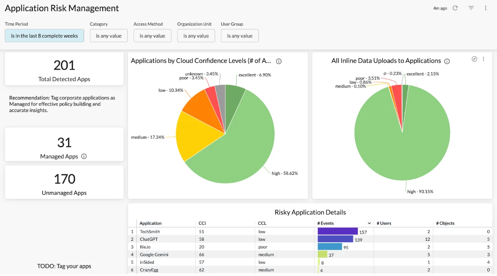497x276 pixels.
Task: Open the Organization Unit filter dropdown
Action: click(x=196, y=36)
